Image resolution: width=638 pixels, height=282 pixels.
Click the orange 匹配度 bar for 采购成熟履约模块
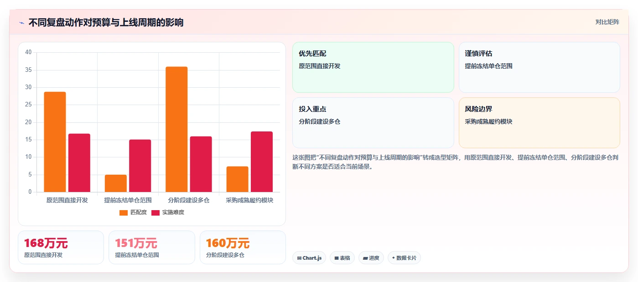coord(237,179)
